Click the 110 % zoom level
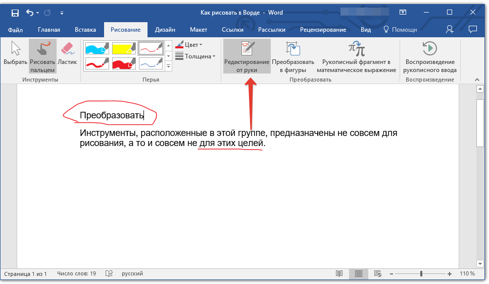This screenshot has width=489, height=284. click(x=467, y=274)
